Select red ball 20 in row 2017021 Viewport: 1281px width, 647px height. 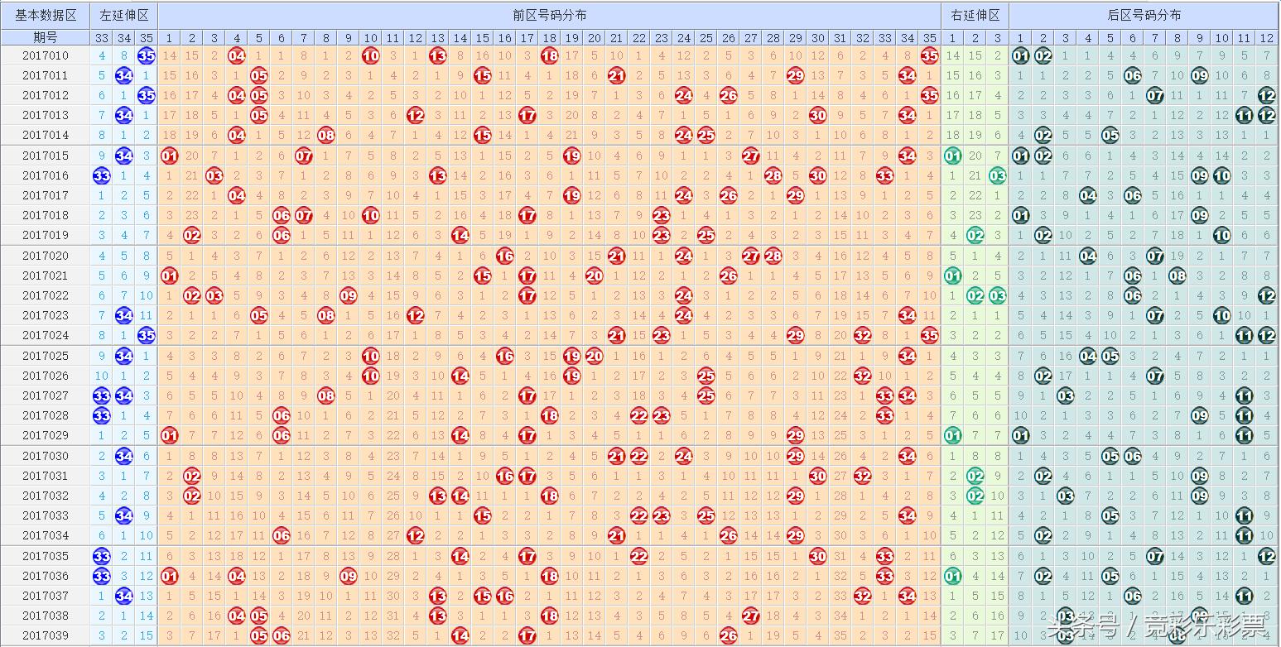[595, 276]
